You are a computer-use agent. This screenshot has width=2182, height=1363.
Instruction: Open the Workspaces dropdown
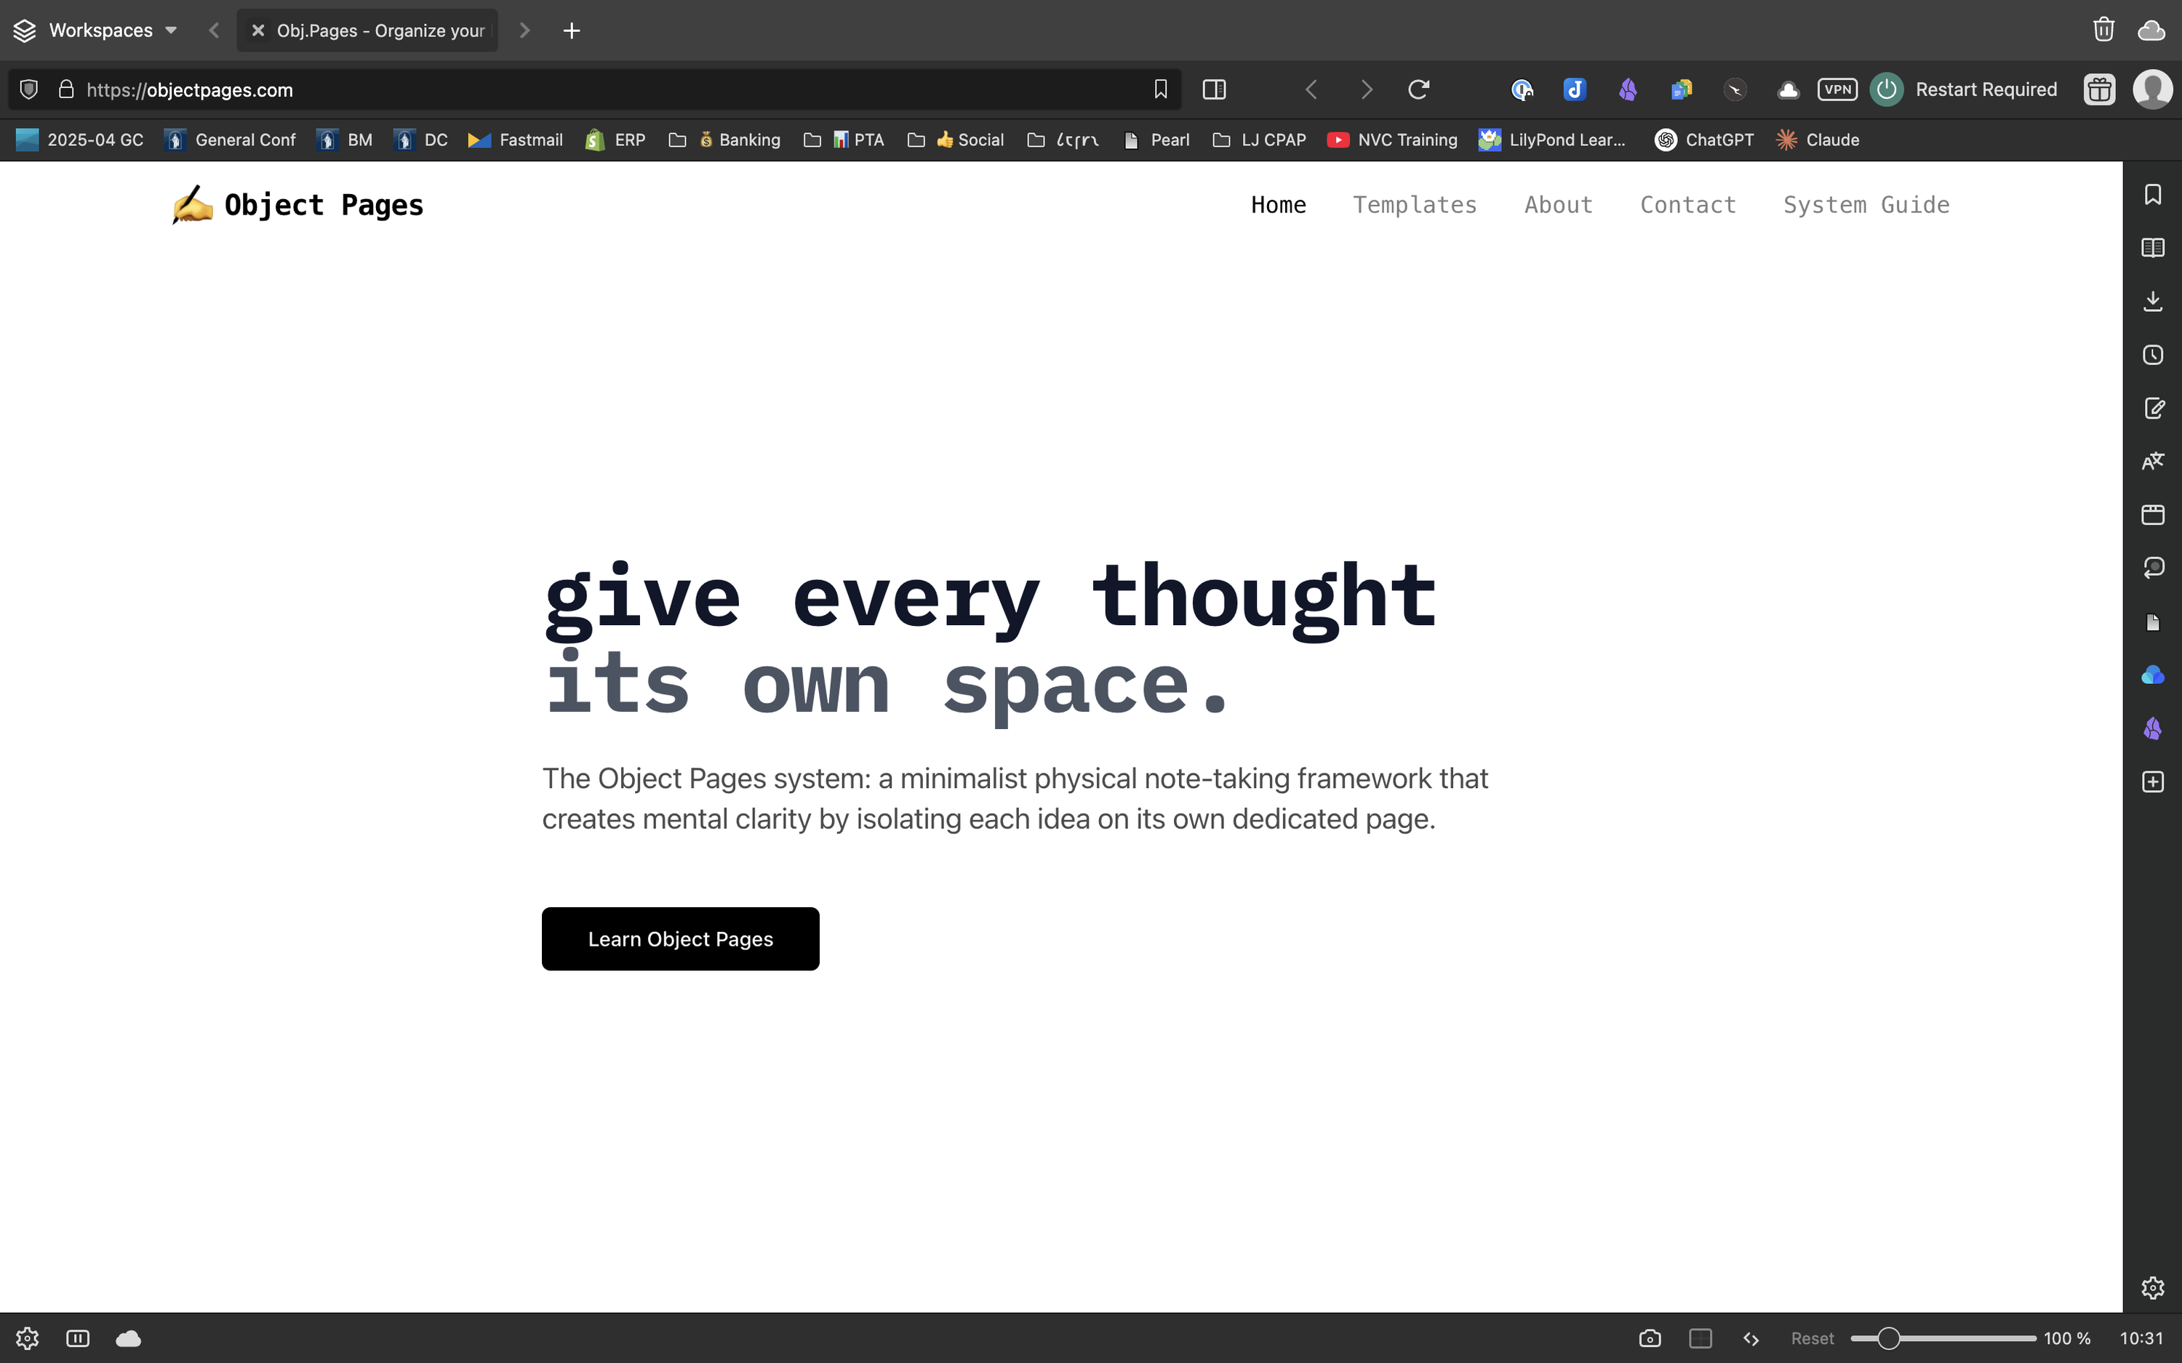click(95, 31)
